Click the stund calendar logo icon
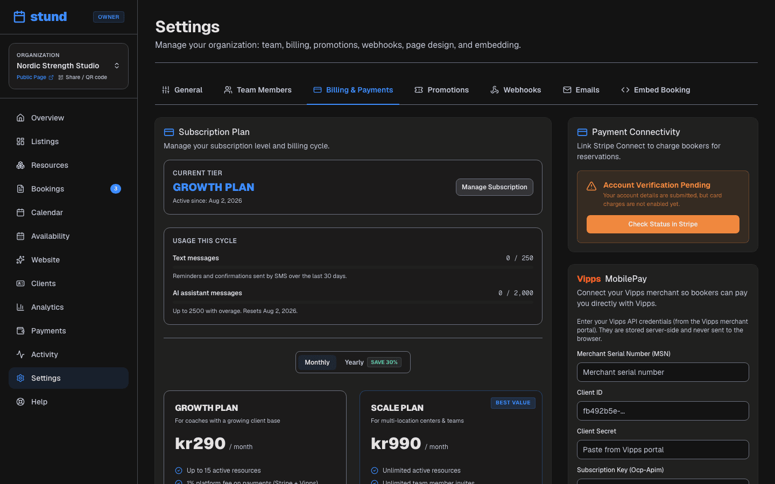The image size is (775, 484). [19, 17]
